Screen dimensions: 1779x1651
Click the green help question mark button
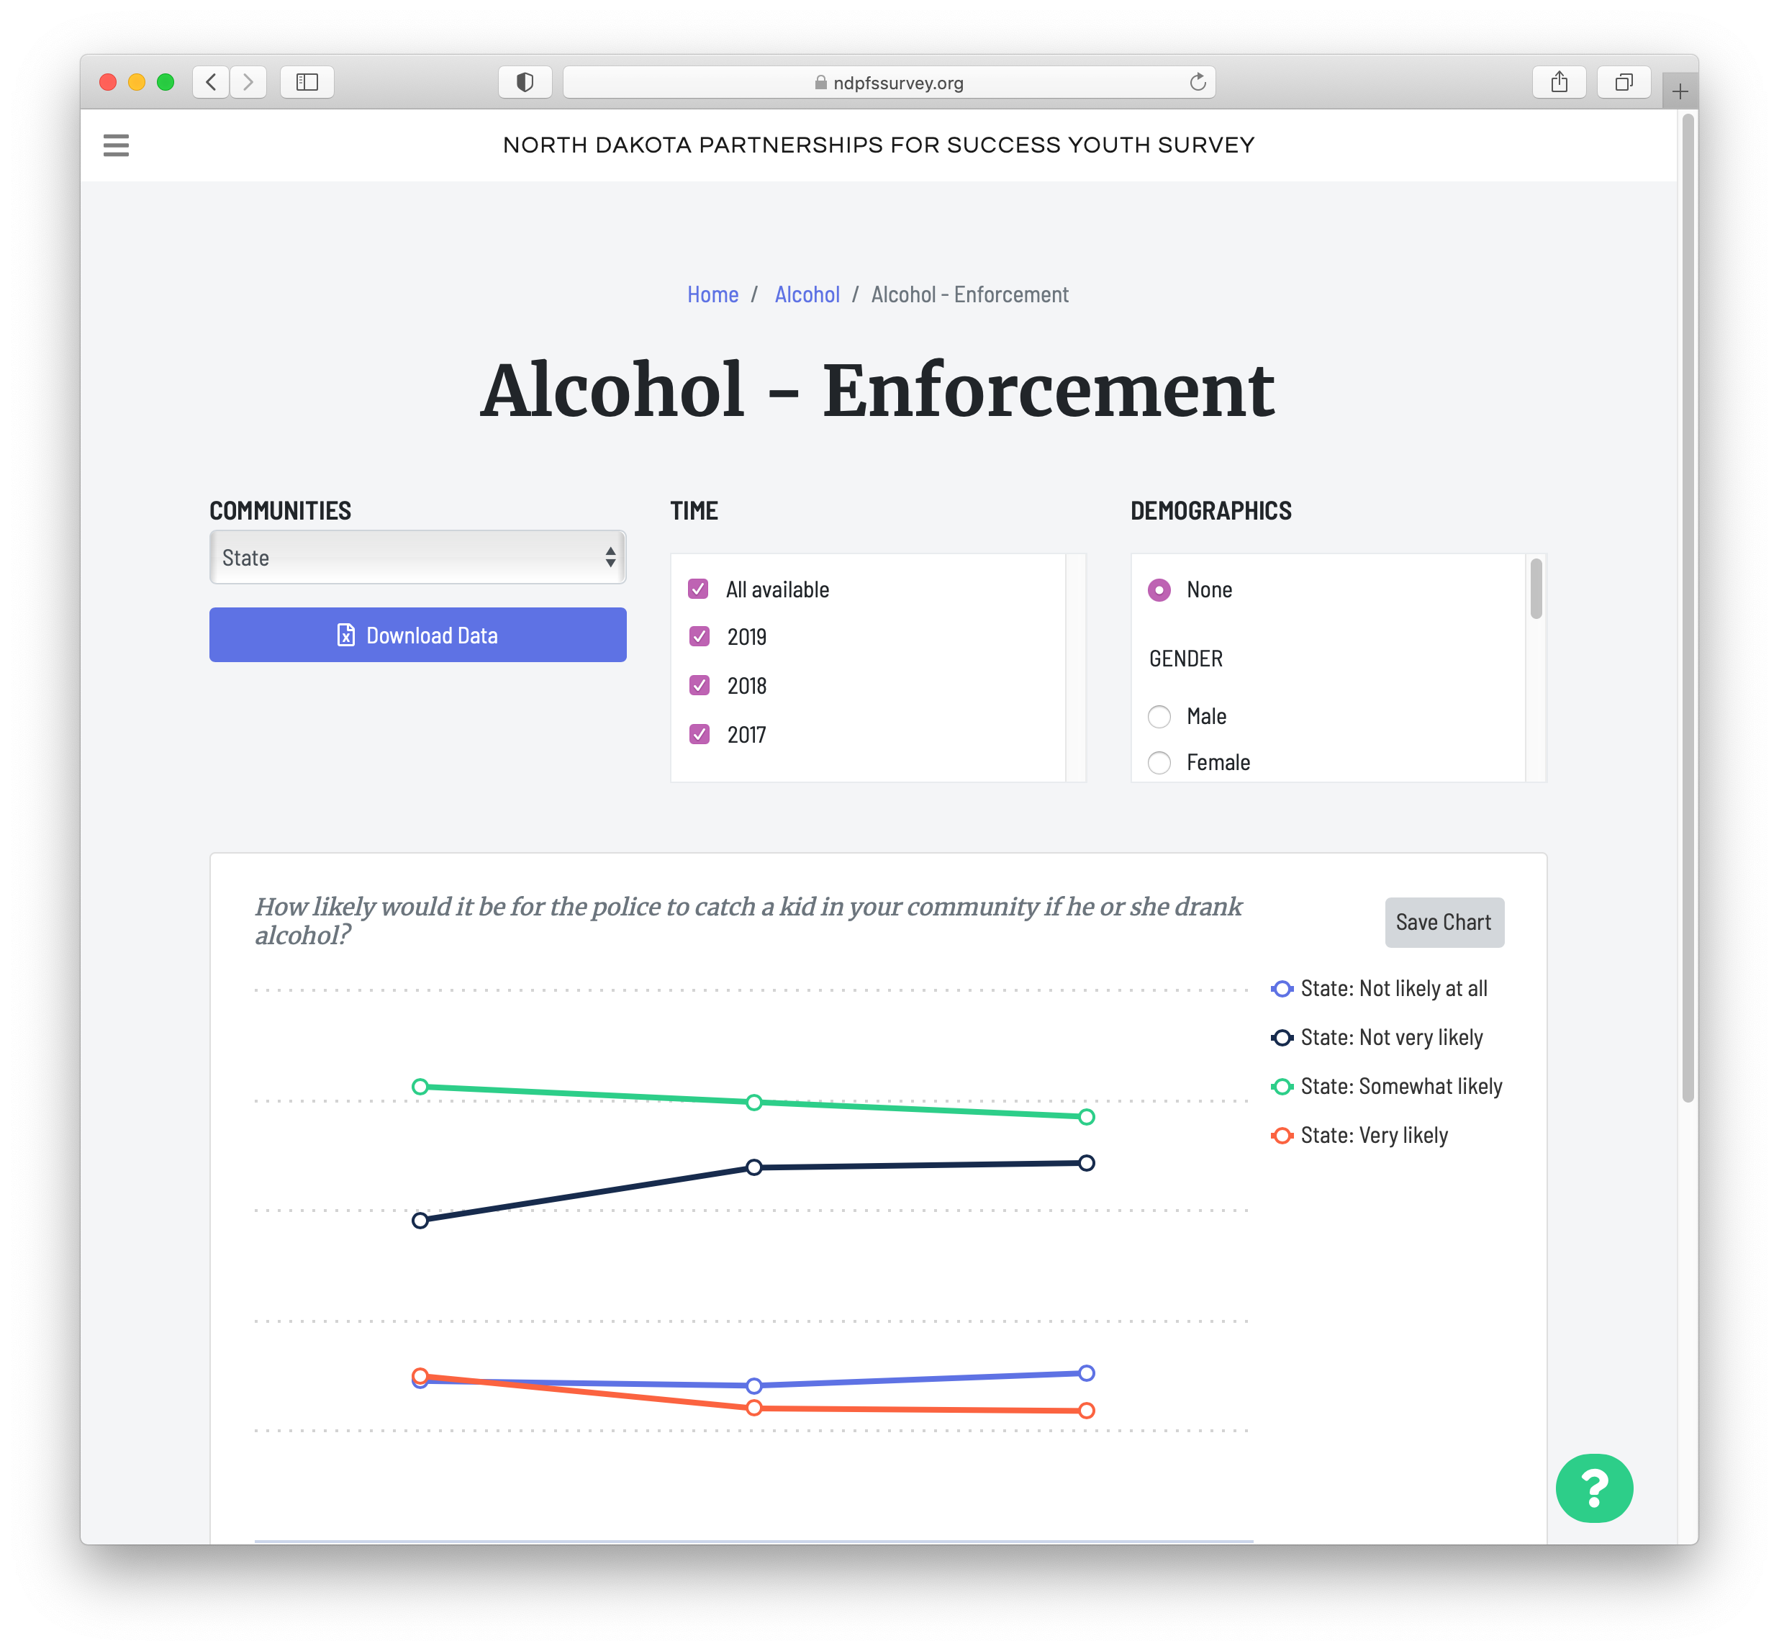pos(1594,1488)
